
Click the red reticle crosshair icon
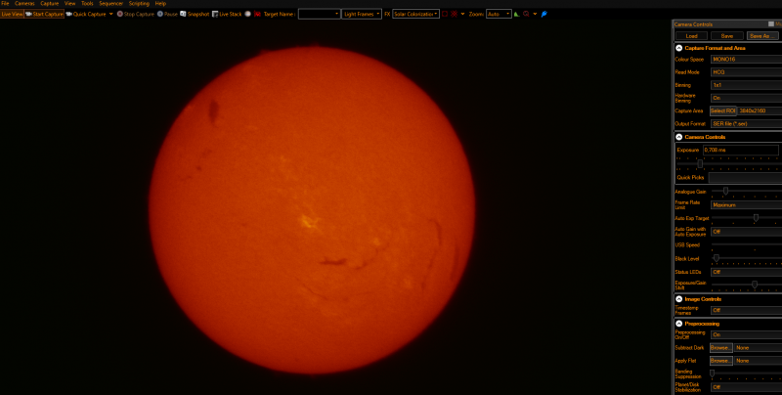coord(455,14)
